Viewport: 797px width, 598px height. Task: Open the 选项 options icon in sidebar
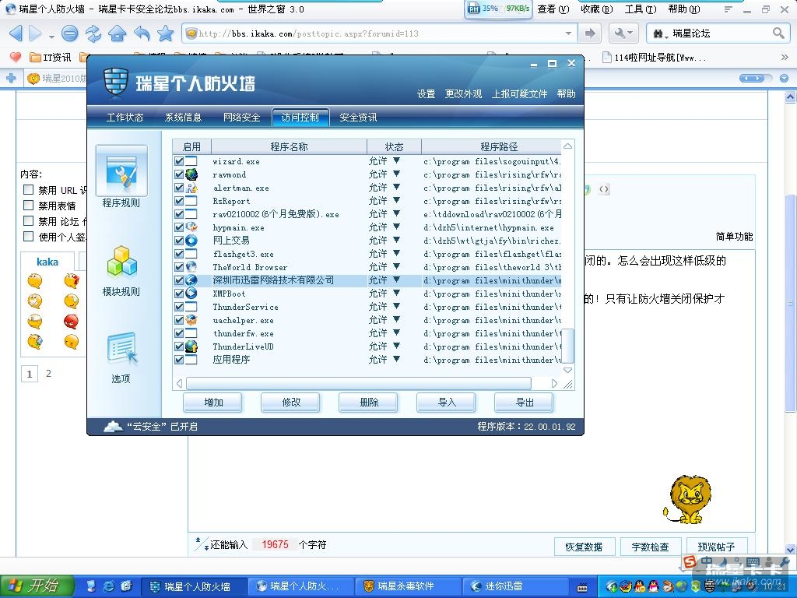[122, 350]
